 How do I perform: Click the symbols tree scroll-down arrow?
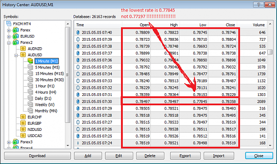[68, 145]
